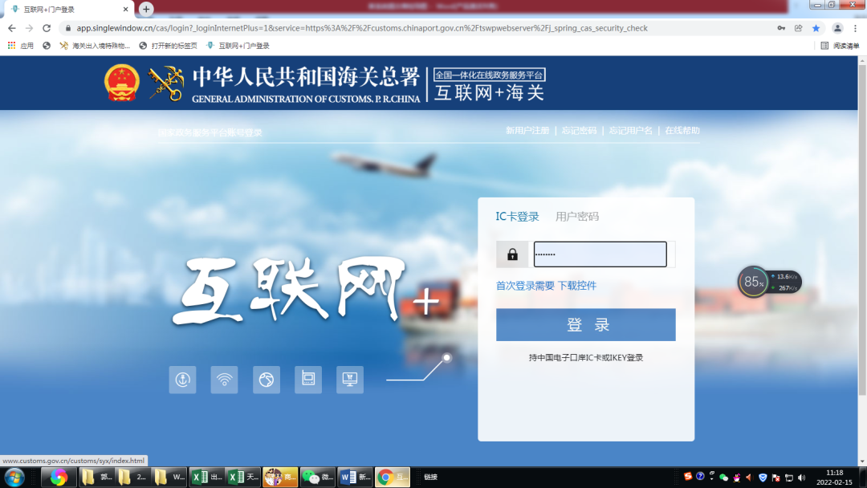Screen dimensions: 867x488
Task: Click the golden key customs emblem
Action: [166, 83]
